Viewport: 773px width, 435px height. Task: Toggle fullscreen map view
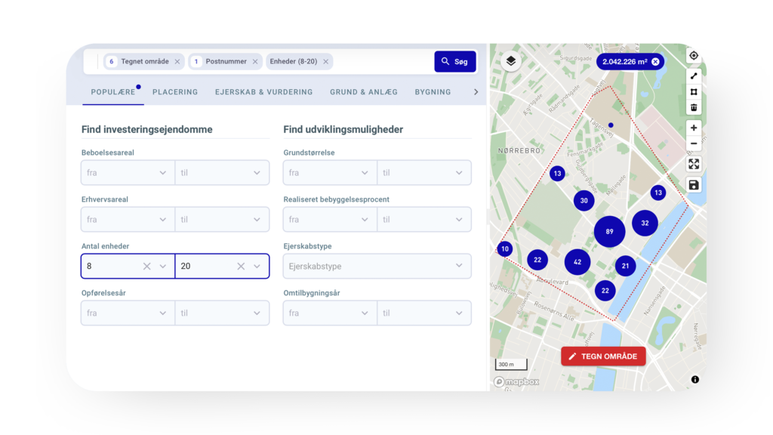pyautogui.click(x=694, y=164)
